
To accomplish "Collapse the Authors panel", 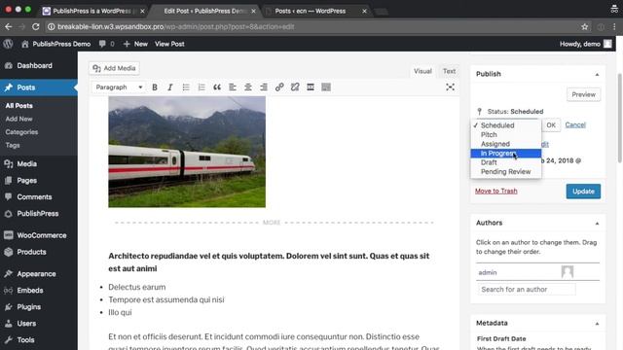I will tap(597, 223).
